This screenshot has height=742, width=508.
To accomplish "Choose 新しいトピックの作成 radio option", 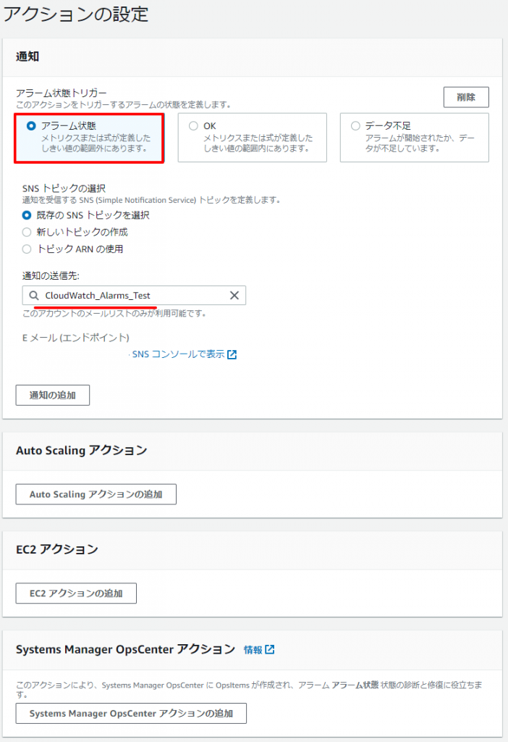I will tap(27, 232).
